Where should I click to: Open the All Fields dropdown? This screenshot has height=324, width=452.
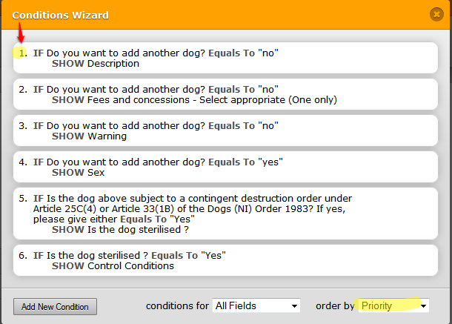(256, 305)
